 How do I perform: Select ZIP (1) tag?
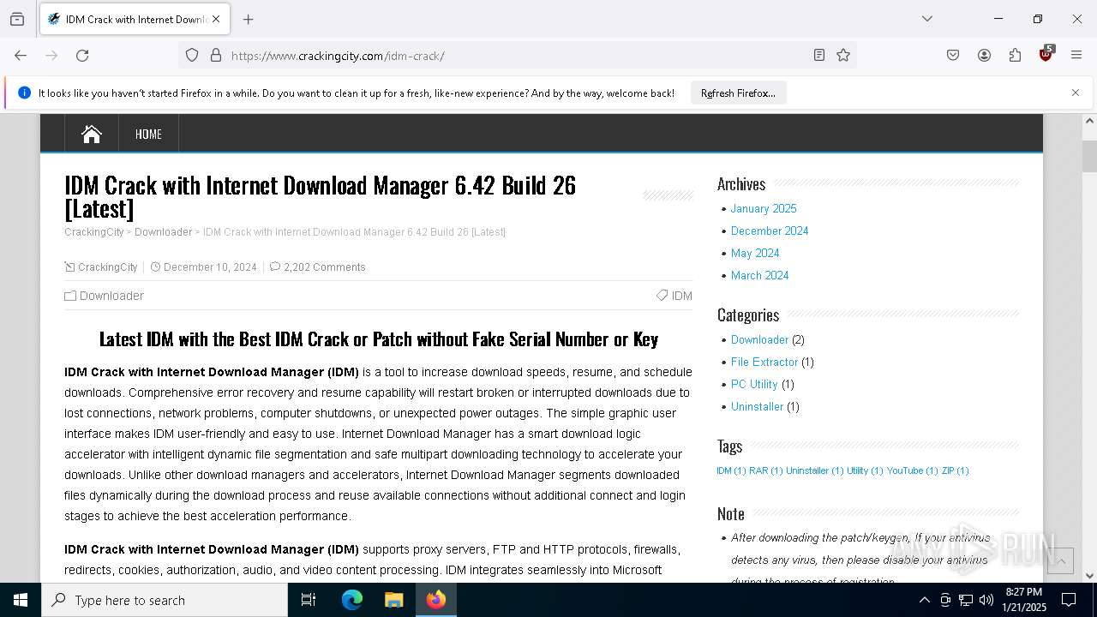click(x=956, y=470)
